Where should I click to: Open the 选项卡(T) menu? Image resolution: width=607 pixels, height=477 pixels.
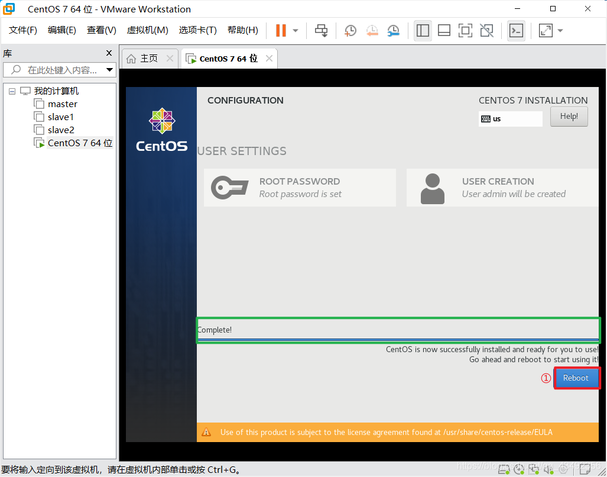198,30
